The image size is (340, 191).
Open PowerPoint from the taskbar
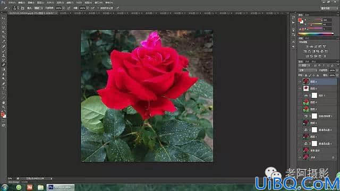[x=30, y=187]
